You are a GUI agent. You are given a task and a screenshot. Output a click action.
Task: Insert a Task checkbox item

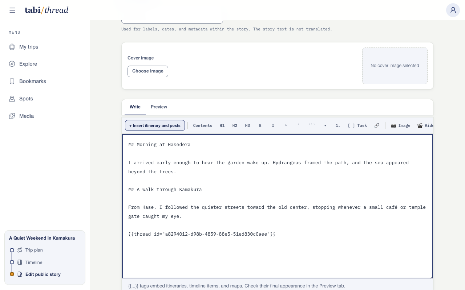click(357, 125)
